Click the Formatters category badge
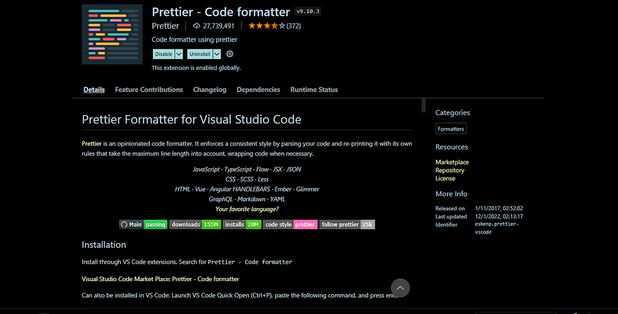This screenshot has height=314, width=618. [451, 128]
